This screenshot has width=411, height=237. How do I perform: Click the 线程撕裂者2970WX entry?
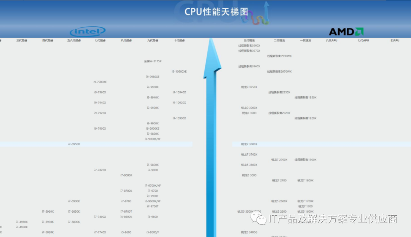click(x=279, y=72)
